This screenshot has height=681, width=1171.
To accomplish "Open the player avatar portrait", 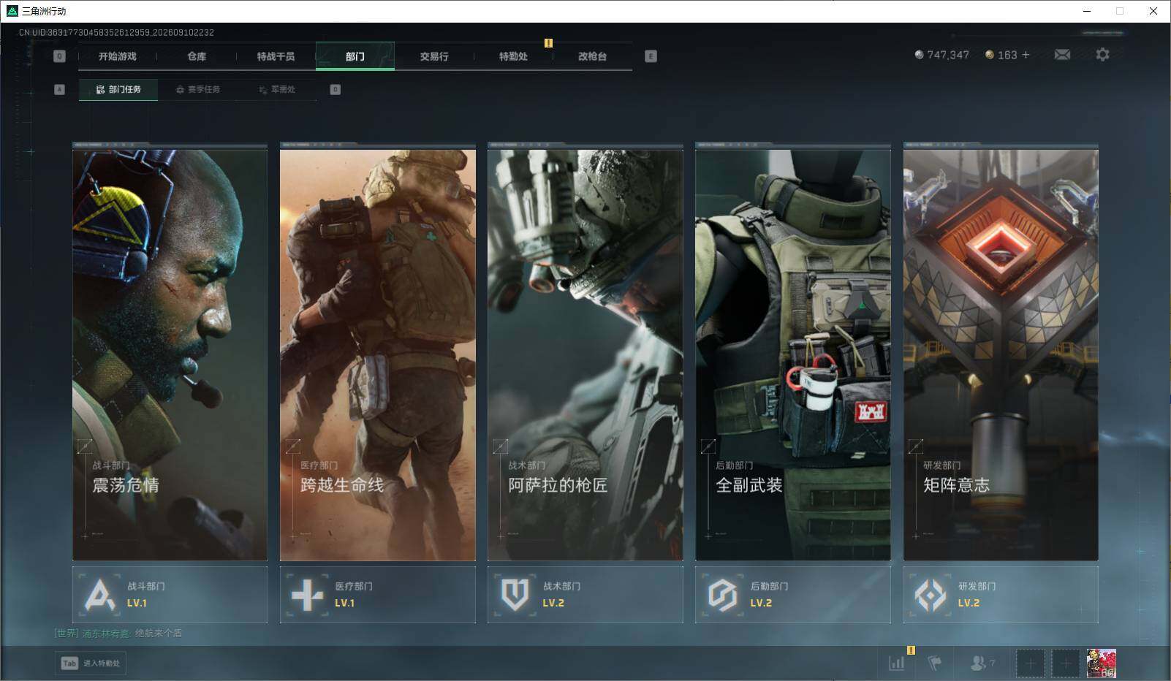I will click(x=1102, y=663).
